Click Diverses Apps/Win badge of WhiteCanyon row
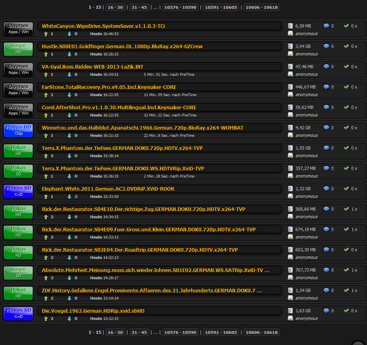The width and height of the screenshot is (367, 345). click(18, 29)
